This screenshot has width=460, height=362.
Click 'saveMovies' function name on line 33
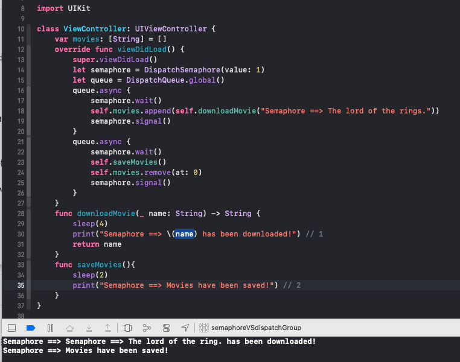99,265
